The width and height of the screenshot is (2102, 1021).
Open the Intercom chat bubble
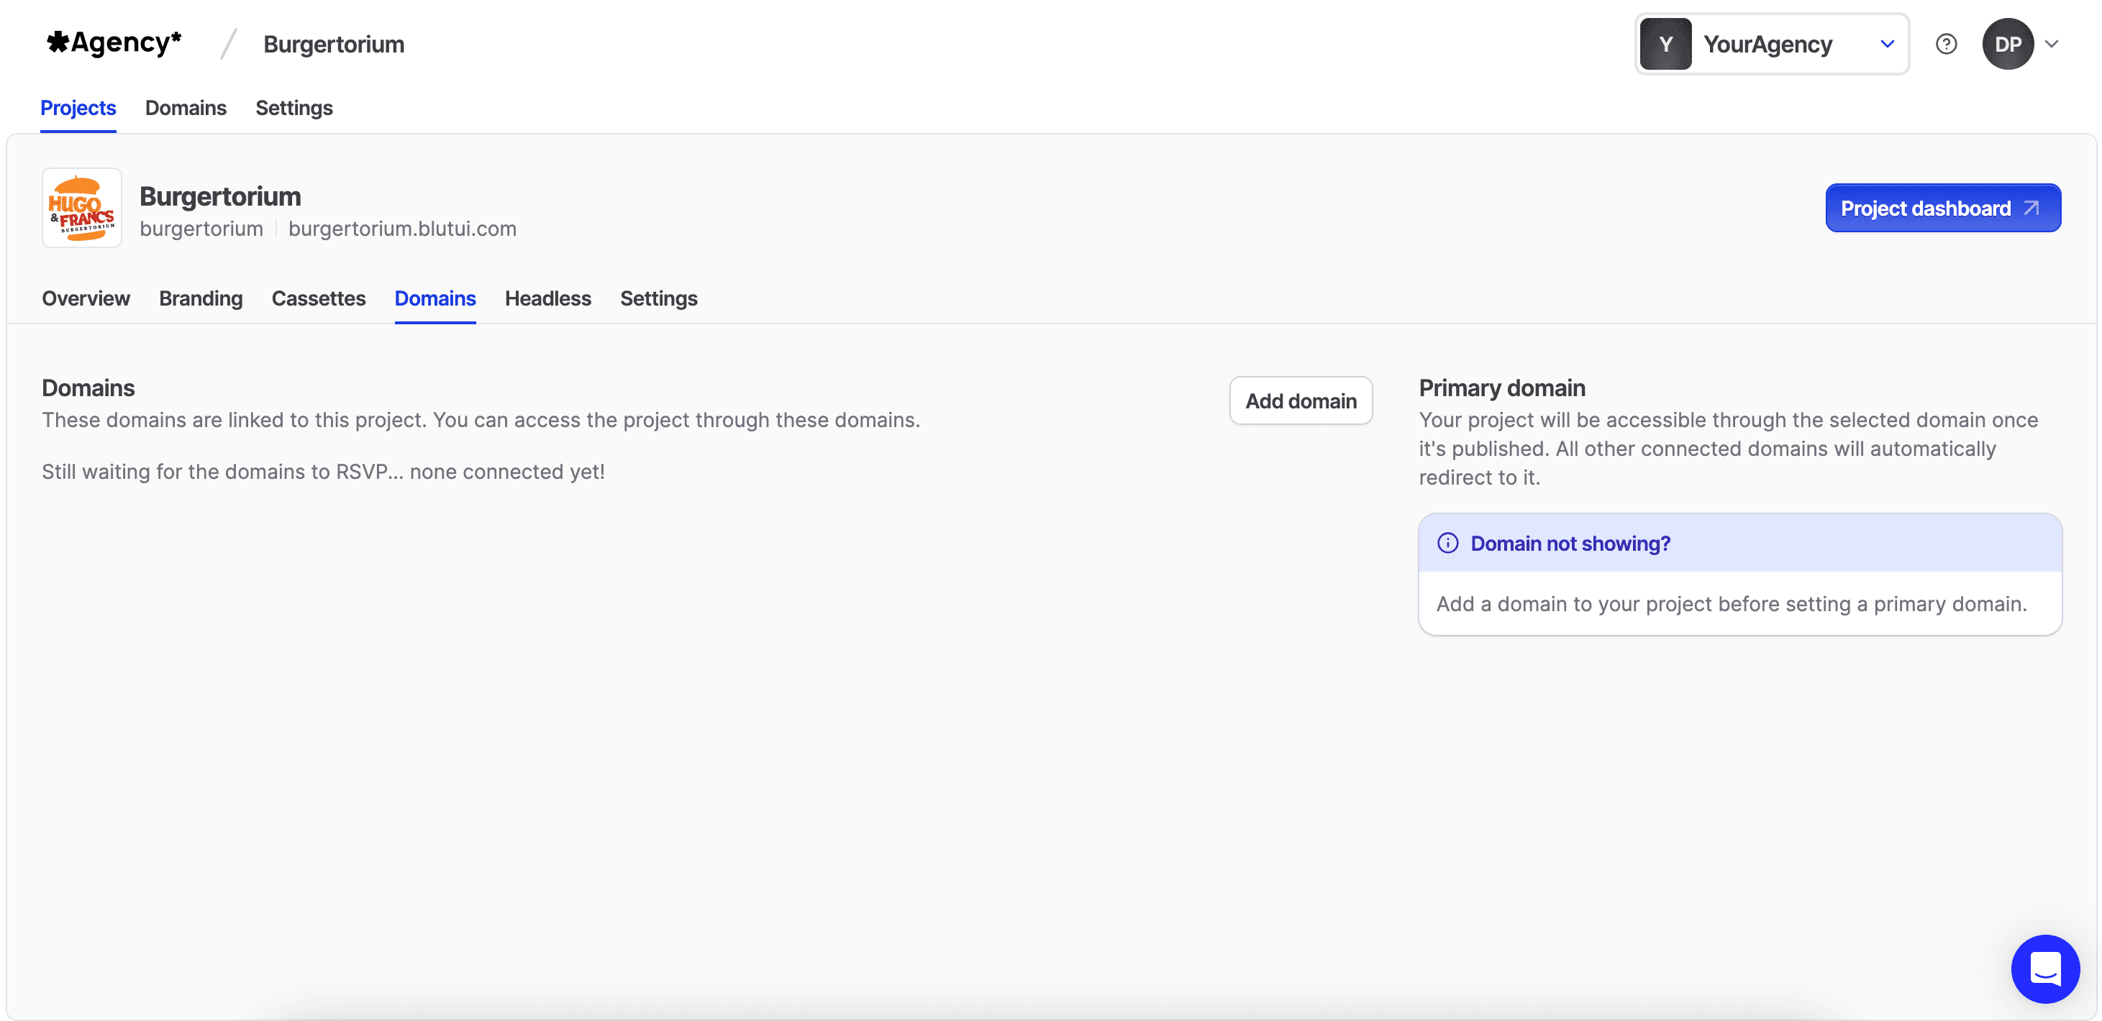pyautogui.click(x=2045, y=969)
